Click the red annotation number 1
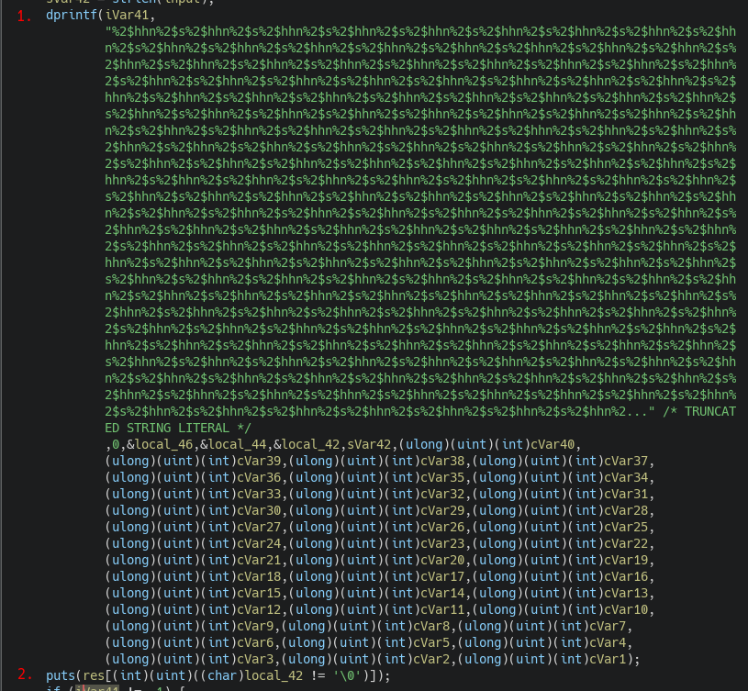 25,17
